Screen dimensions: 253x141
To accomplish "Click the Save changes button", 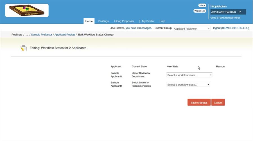I will coord(199,102).
